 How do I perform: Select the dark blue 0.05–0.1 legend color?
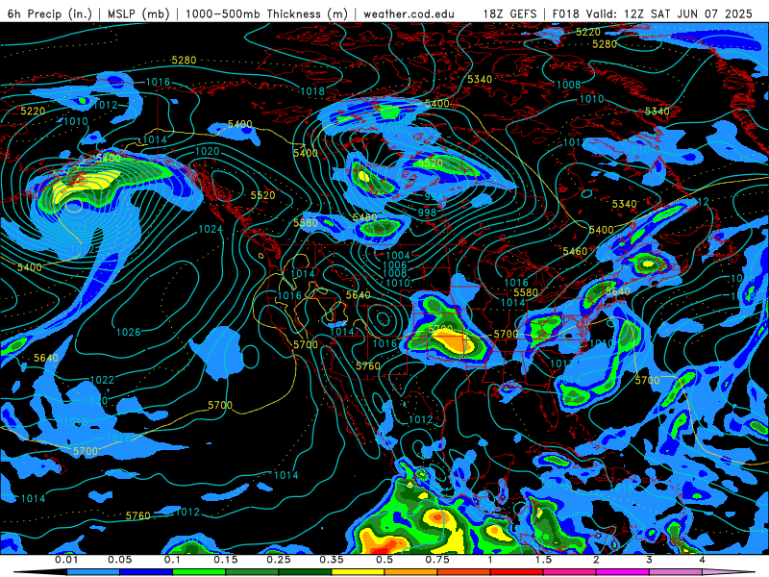(146, 572)
